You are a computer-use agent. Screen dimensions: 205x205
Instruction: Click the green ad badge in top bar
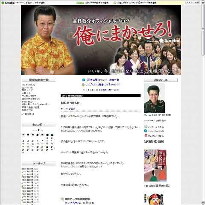80,3
